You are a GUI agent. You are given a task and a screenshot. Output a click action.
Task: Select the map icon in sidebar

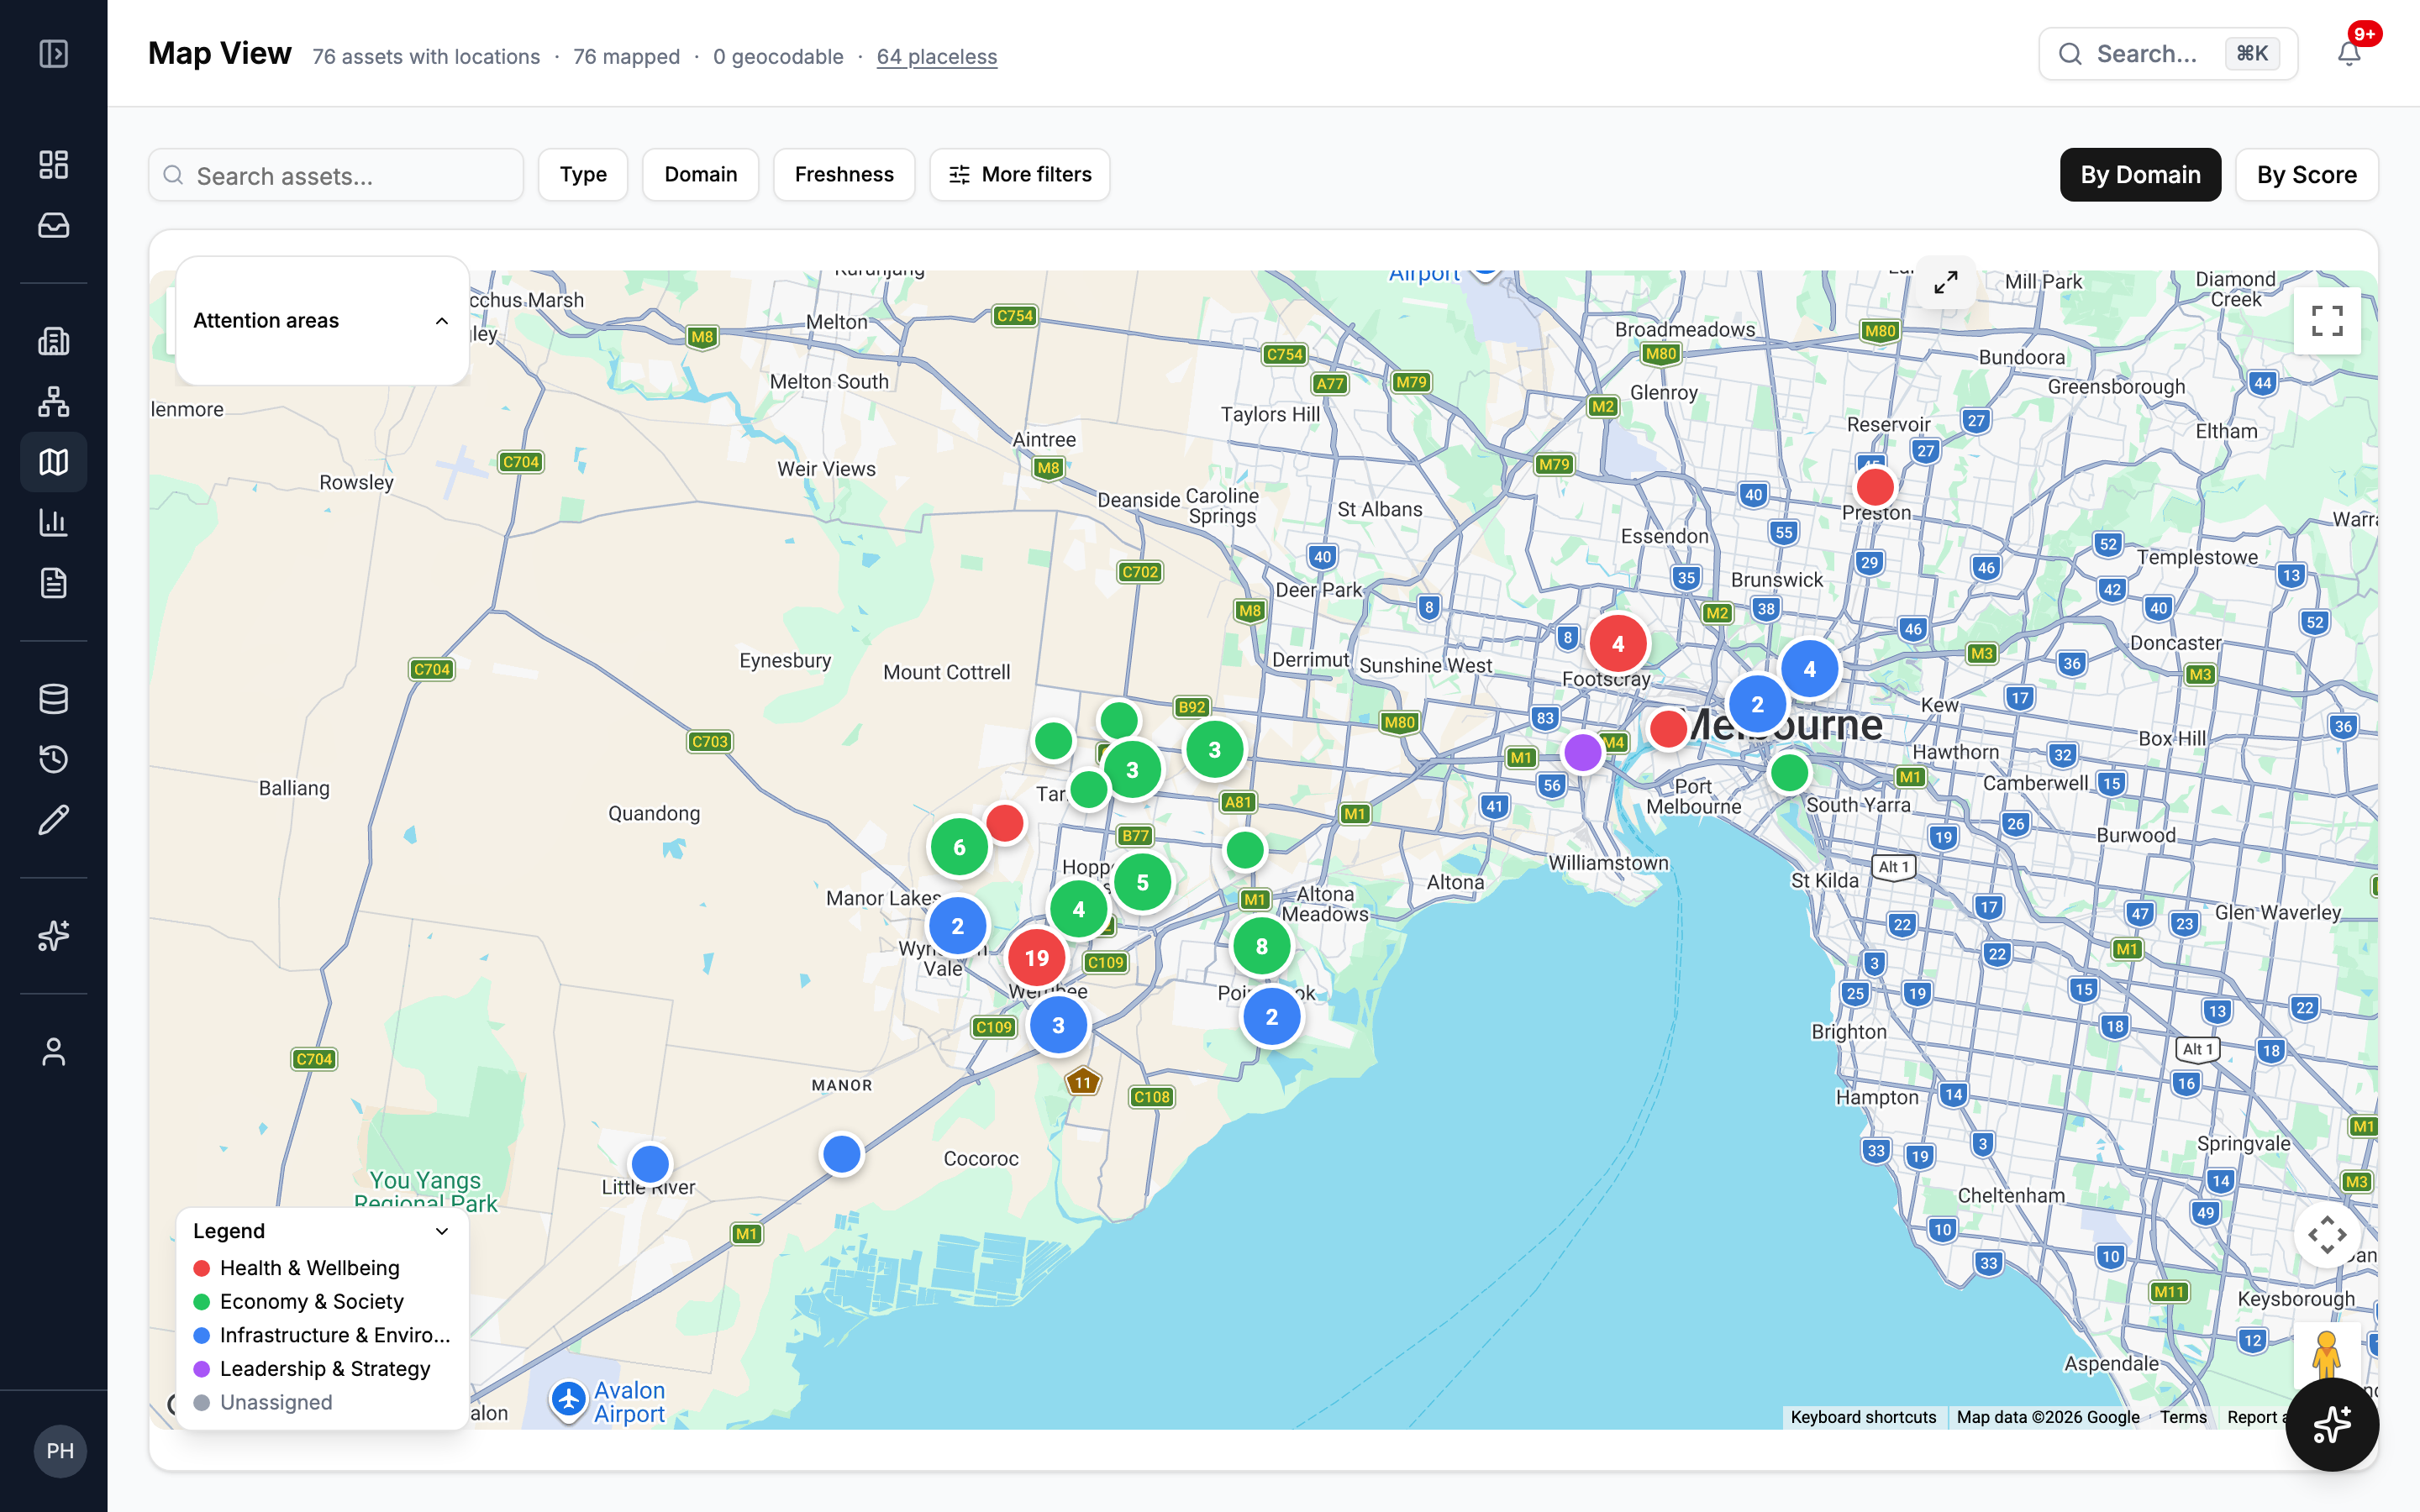tap(53, 461)
